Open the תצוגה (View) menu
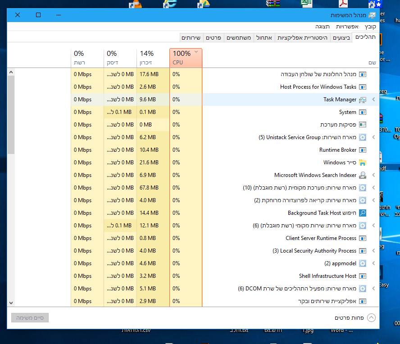Viewport: 400px width, 344px height. coord(323,27)
